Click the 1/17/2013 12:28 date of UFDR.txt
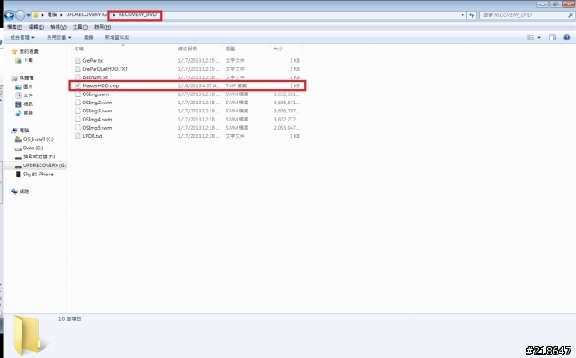Screen dimensions: 576x358 (199, 136)
